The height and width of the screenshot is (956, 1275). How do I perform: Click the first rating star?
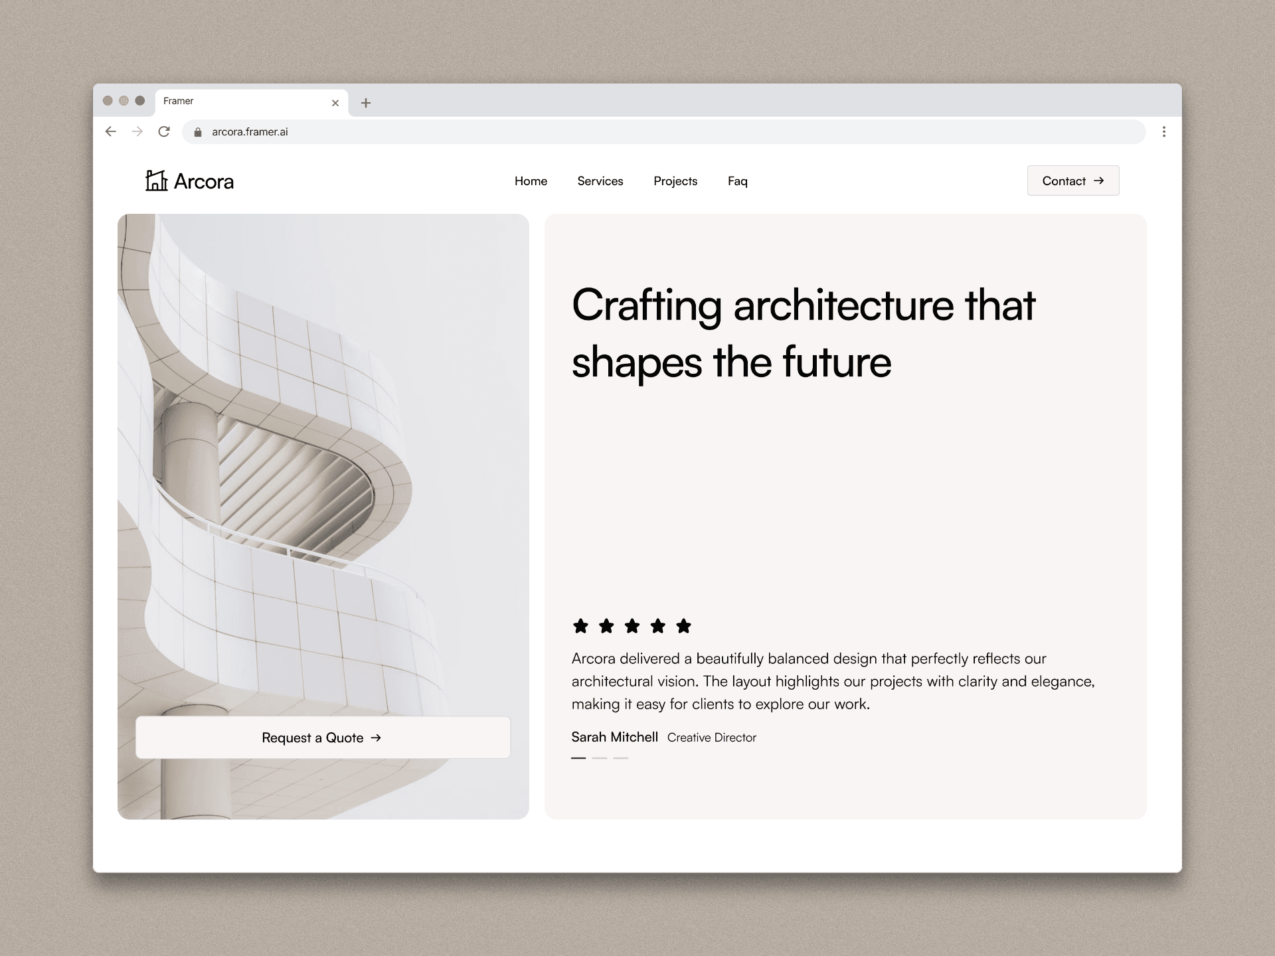tap(580, 625)
